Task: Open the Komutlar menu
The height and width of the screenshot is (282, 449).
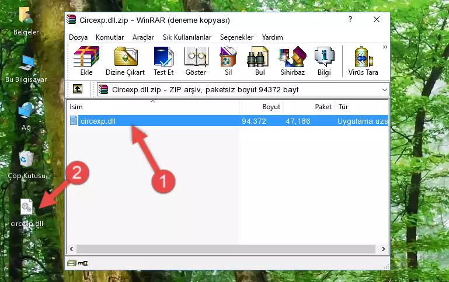Action: click(110, 37)
